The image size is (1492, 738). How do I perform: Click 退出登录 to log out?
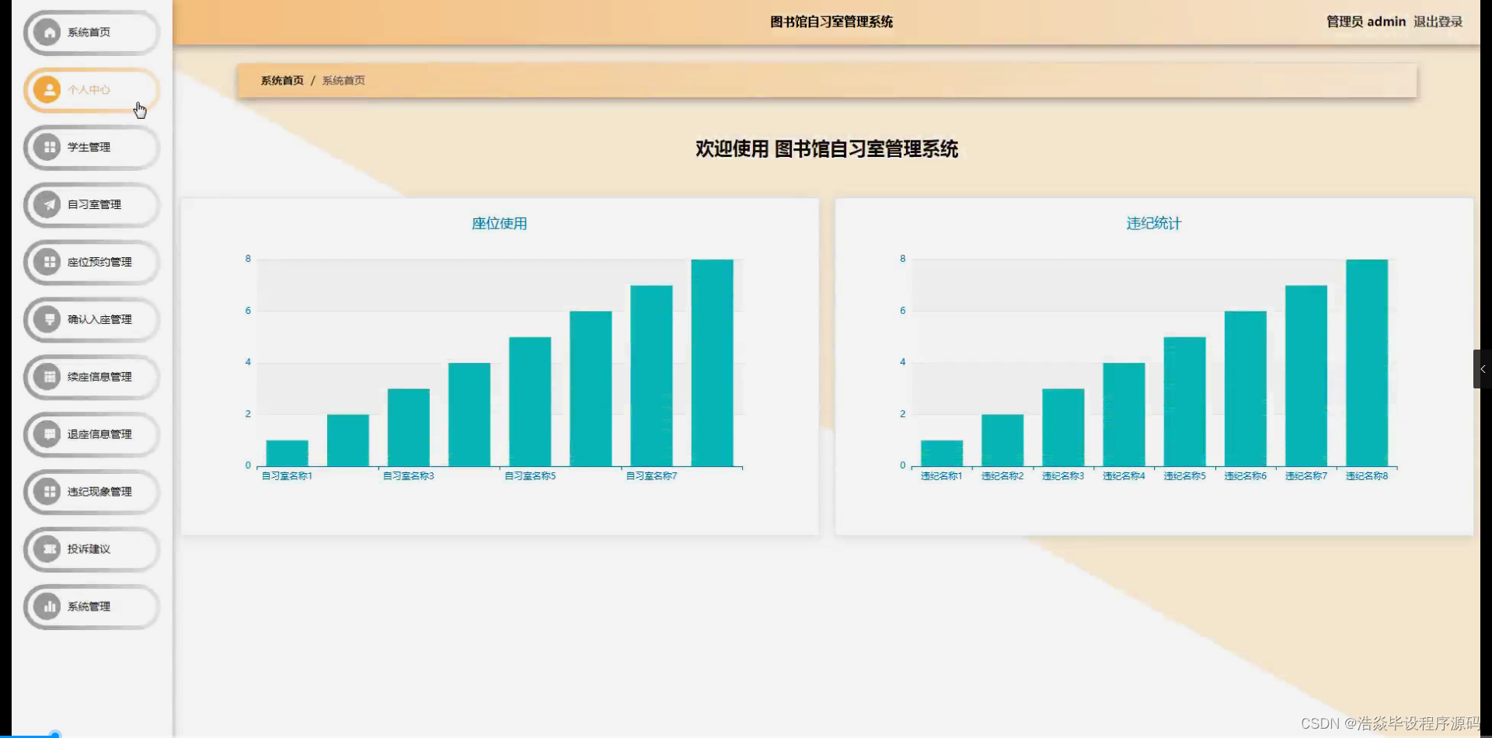coord(1438,22)
